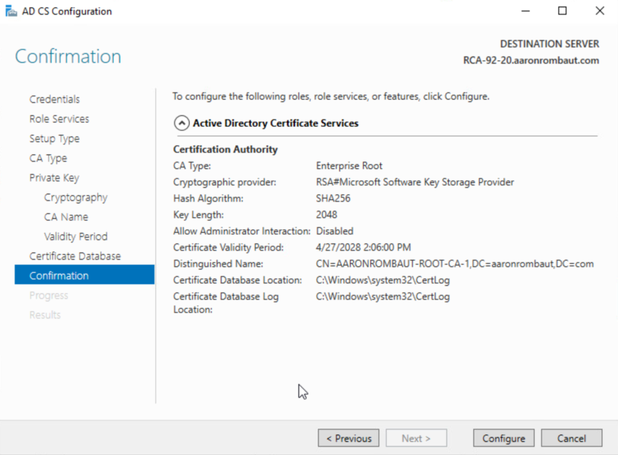
Task: Click the AD CS Configuration title bar icon
Action: tap(11, 11)
